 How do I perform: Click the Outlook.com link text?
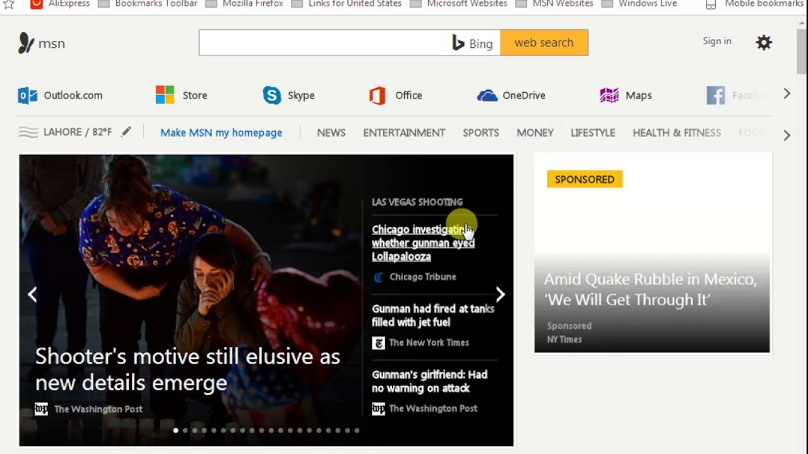point(73,95)
